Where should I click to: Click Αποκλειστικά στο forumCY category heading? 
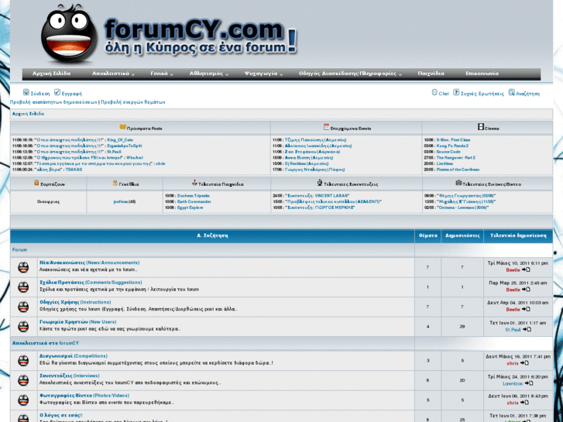pos(46,343)
